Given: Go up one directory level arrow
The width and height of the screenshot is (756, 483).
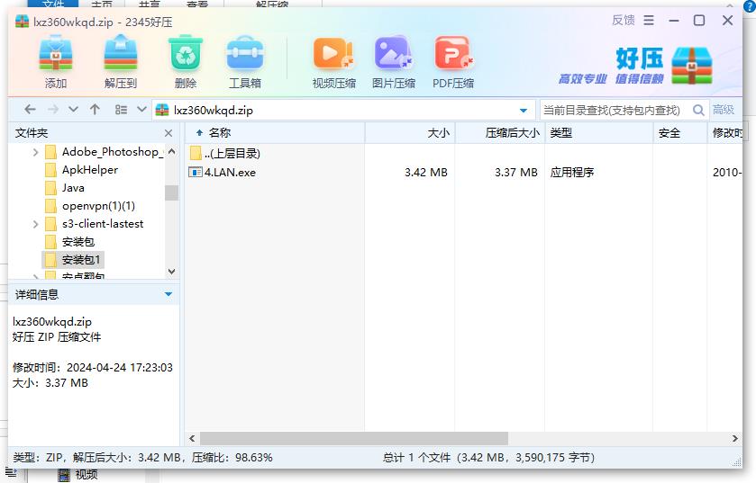Looking at the screenshot, I should [95, 110].
